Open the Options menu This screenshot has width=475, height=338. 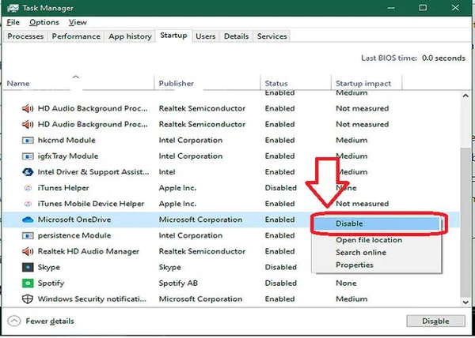click(44, 22)
